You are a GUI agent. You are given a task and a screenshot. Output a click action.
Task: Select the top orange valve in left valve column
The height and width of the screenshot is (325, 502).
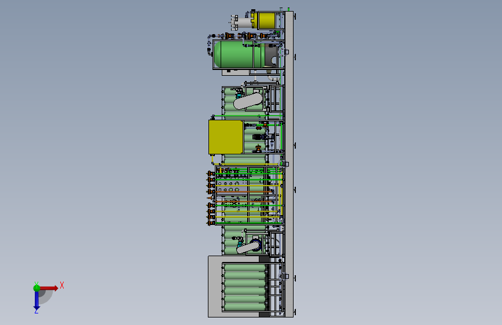[x=210, y=173]
